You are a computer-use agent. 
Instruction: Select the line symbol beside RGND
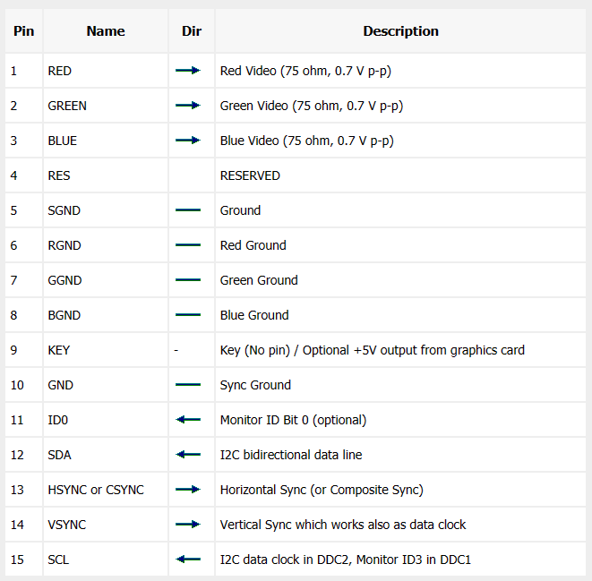coord(188,245)
